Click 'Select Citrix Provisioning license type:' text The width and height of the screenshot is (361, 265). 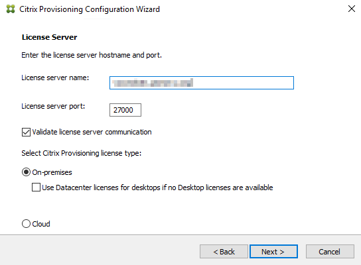tap(81, 153)
